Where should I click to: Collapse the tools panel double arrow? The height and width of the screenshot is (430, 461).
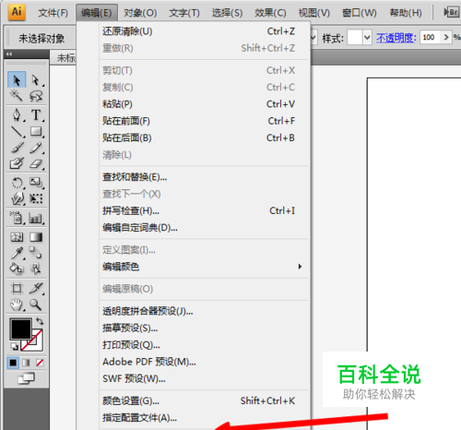[x=9, y=54]
